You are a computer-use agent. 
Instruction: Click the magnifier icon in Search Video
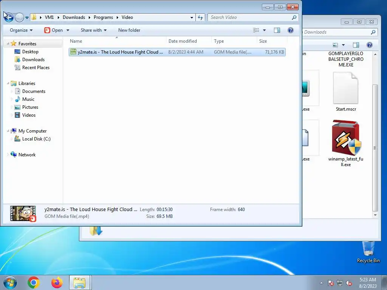(294, 17)
